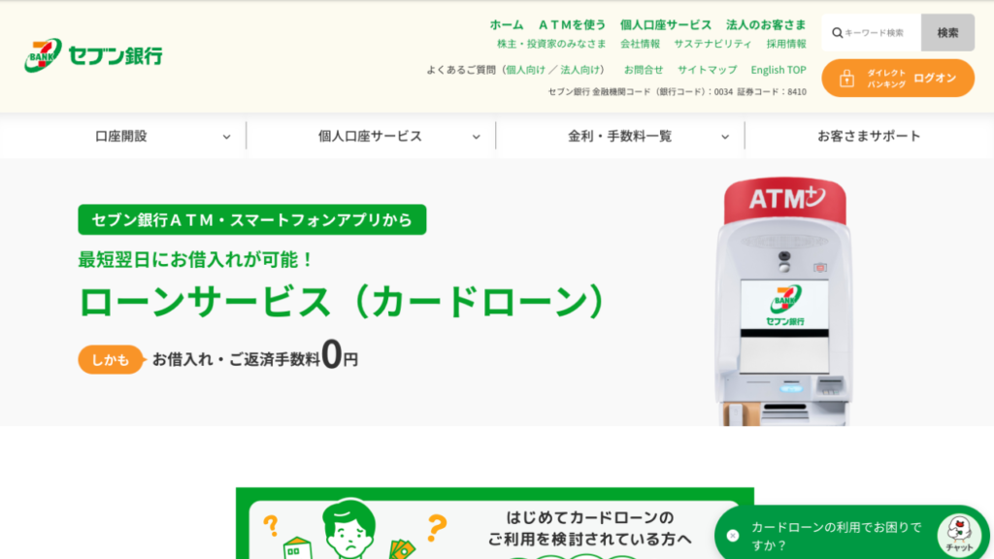Image resolution: width=994 pixels, height=559 pixels.
Task: Click the first-time card loan banner
Action: click(494, 523)
